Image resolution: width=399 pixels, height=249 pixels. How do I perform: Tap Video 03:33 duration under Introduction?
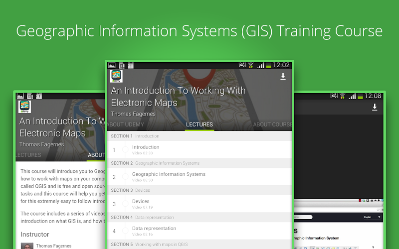143,153
